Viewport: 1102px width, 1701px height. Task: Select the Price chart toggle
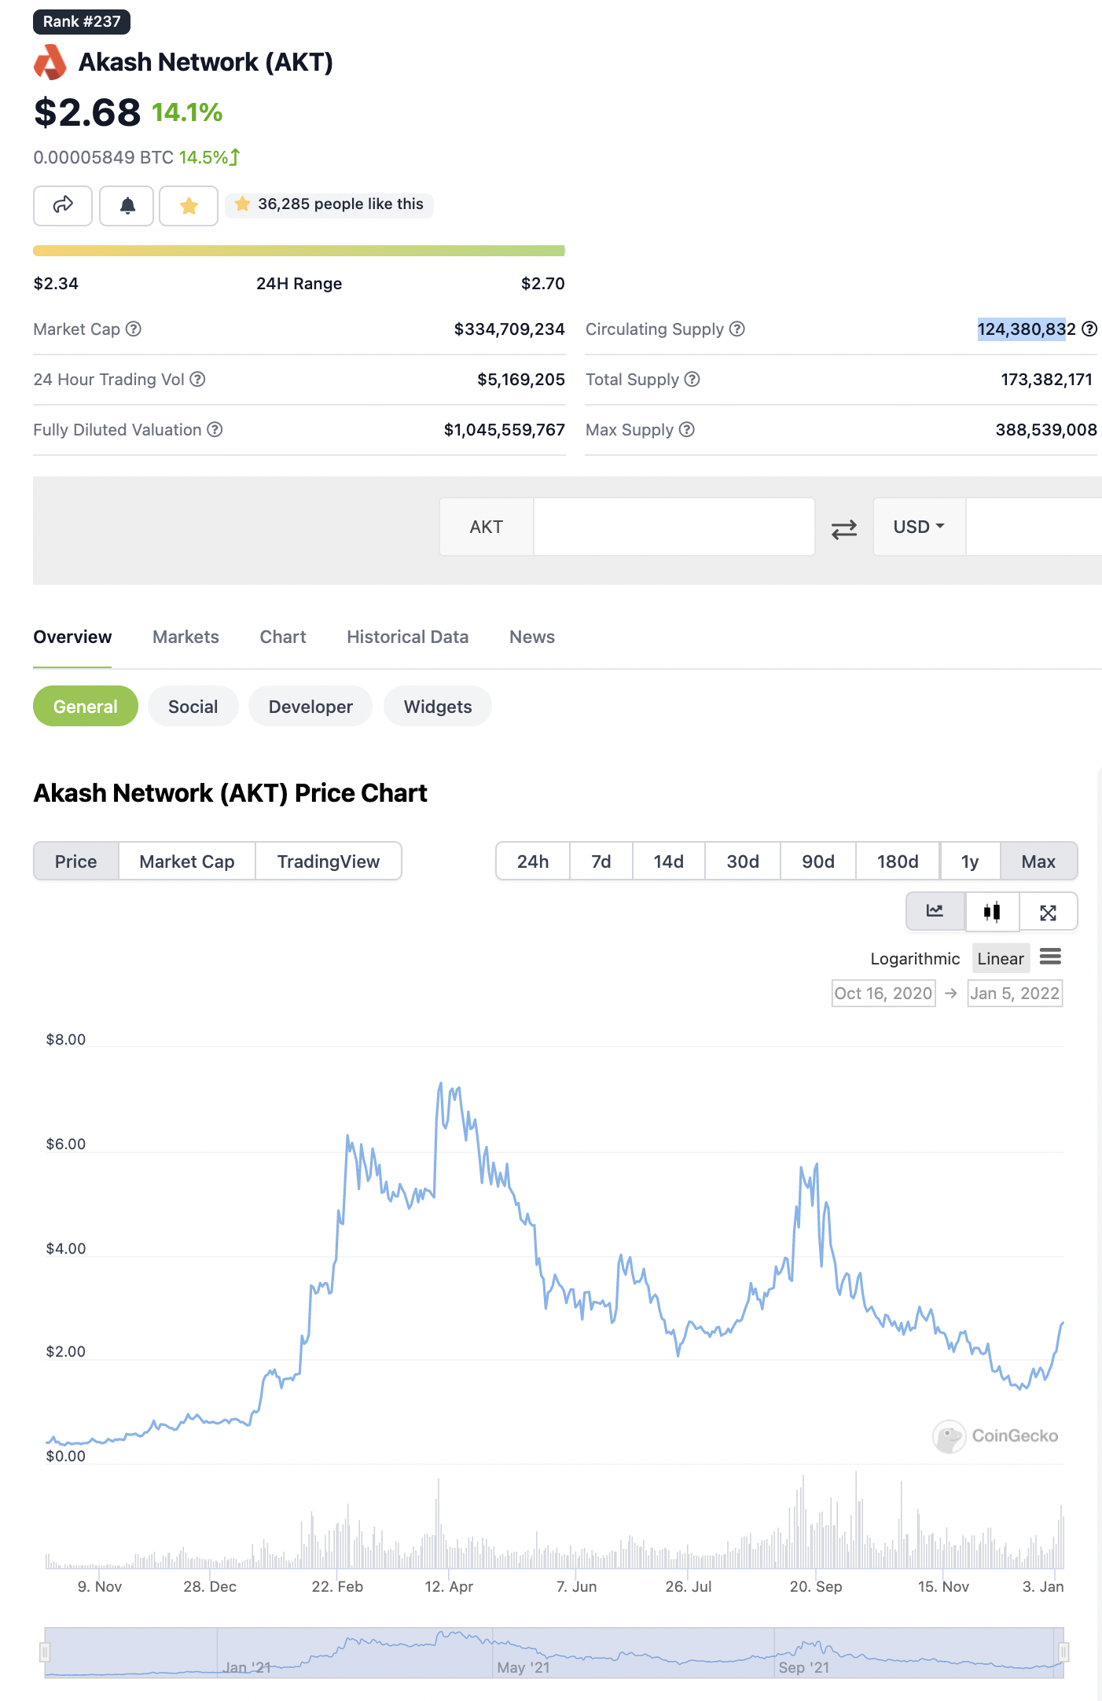click(x=76, y=862)
